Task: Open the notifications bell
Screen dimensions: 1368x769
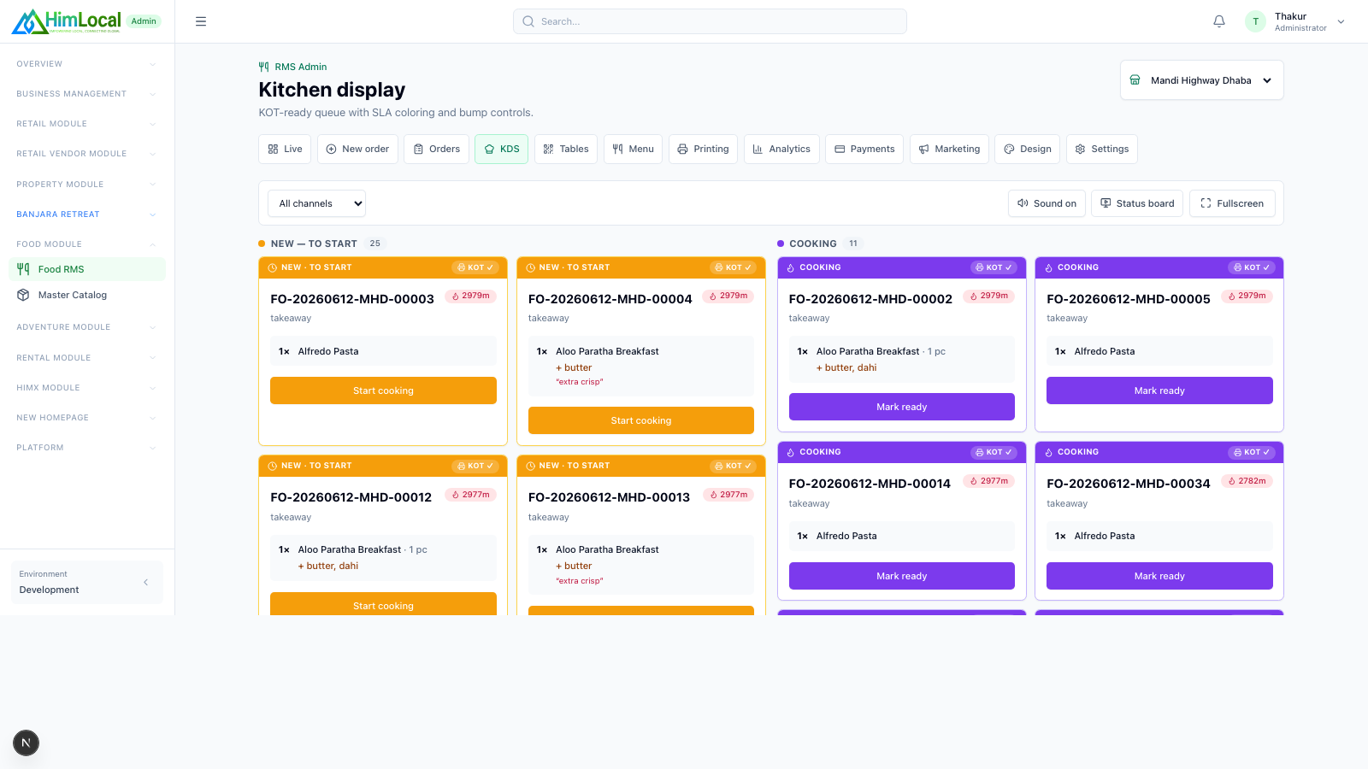Action: [1219, 21]
